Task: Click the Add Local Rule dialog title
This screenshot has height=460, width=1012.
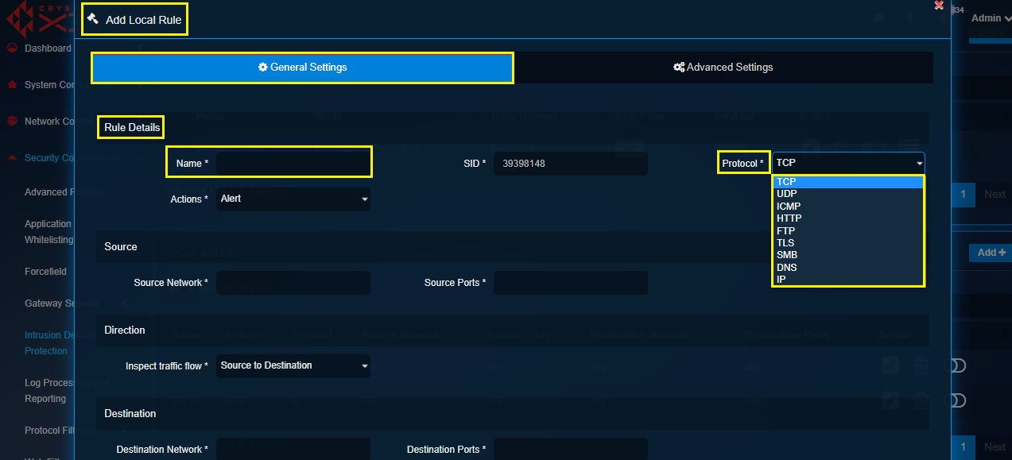Action: coord(144,20)
